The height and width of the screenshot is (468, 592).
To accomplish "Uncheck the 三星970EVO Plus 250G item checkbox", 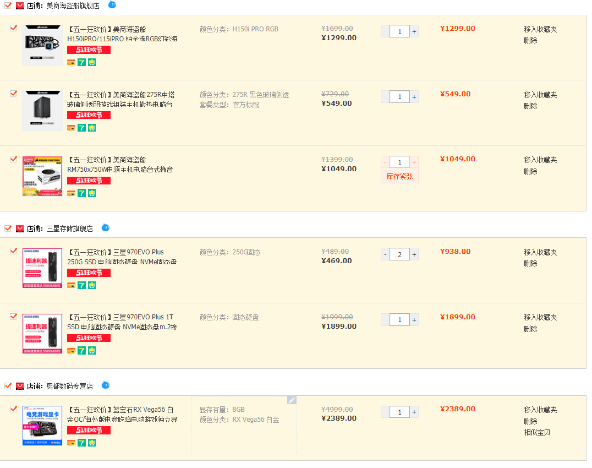I will click(x=13, y=251).
